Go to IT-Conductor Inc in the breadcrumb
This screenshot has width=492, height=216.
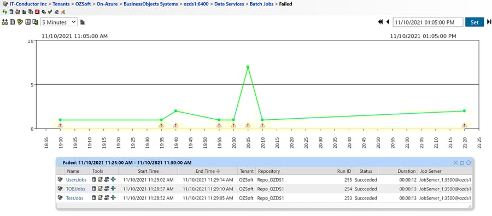tap(28, 4)
